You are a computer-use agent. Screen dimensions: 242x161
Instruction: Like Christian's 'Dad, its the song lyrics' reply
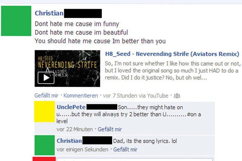[125, 149]
